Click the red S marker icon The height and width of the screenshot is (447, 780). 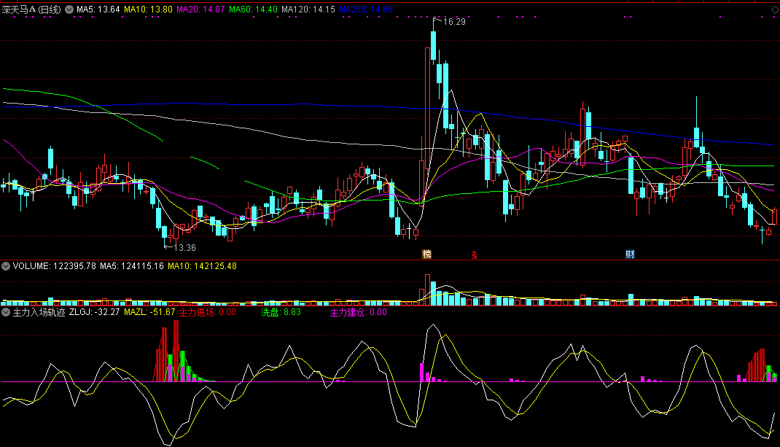pyautogui.click(x=475, y=255)
